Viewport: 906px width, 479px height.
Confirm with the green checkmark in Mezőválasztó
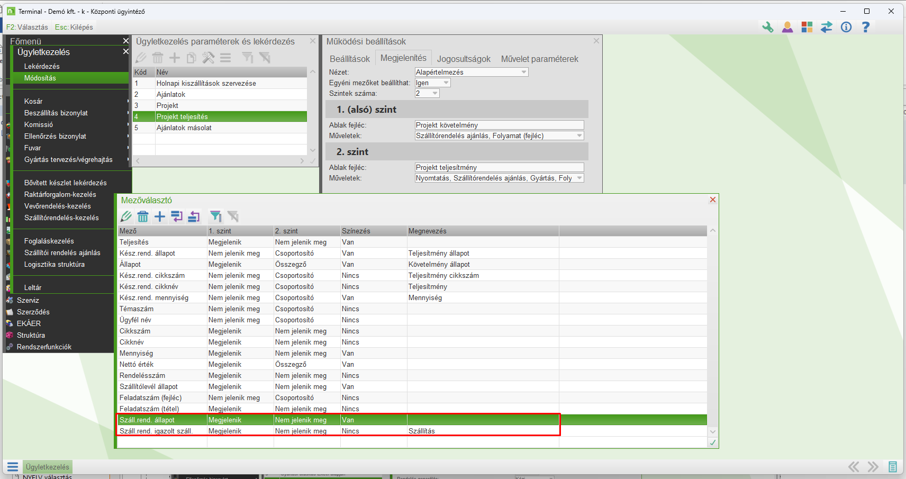click(713, 442)
